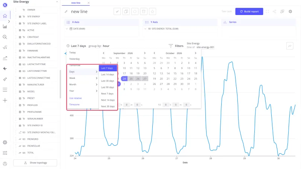The height and width of the screenshot is (169, 301).
Task: Close the new line tab
Action: 88,3
